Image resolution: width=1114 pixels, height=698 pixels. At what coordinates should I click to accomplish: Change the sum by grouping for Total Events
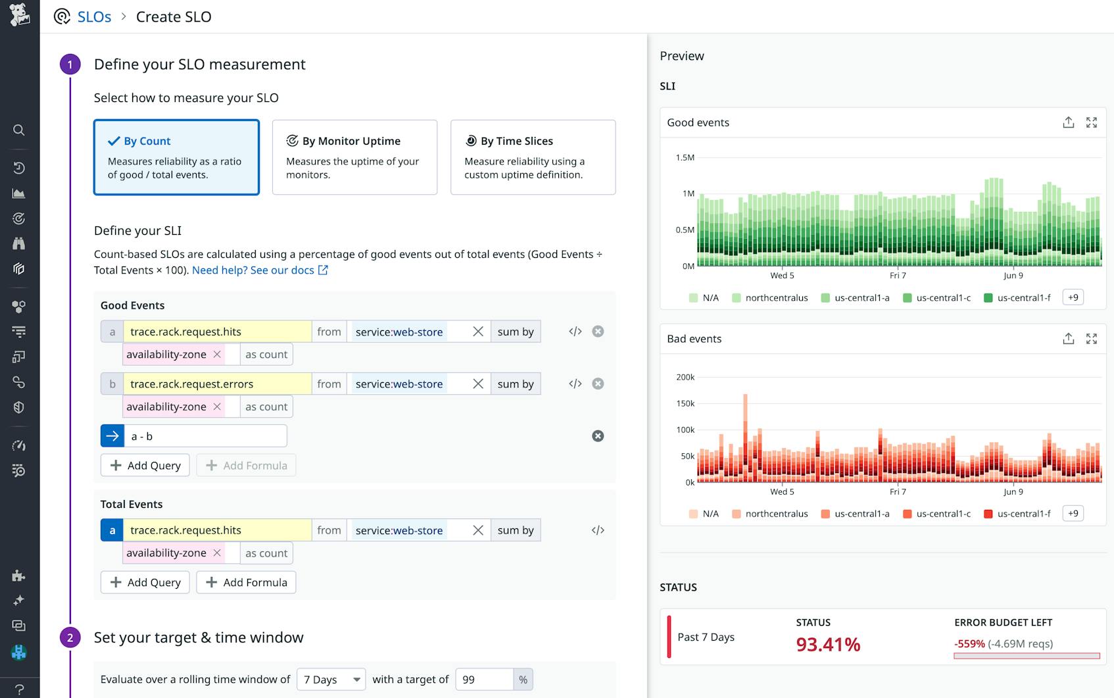516,530
